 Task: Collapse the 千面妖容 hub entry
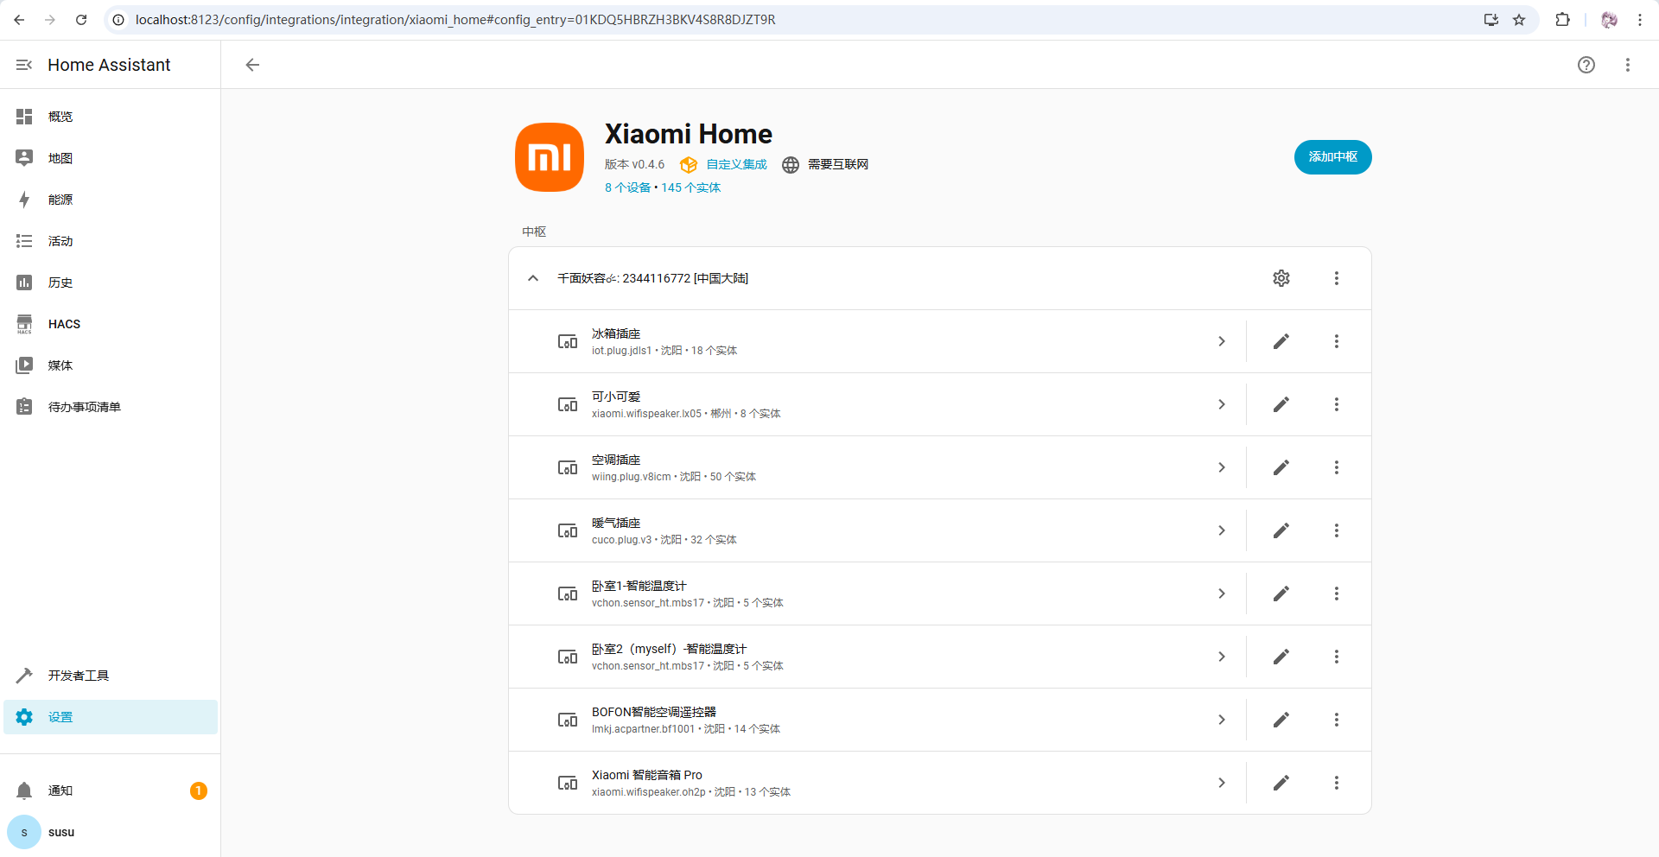pyautogui.click(x=533, y=278)
